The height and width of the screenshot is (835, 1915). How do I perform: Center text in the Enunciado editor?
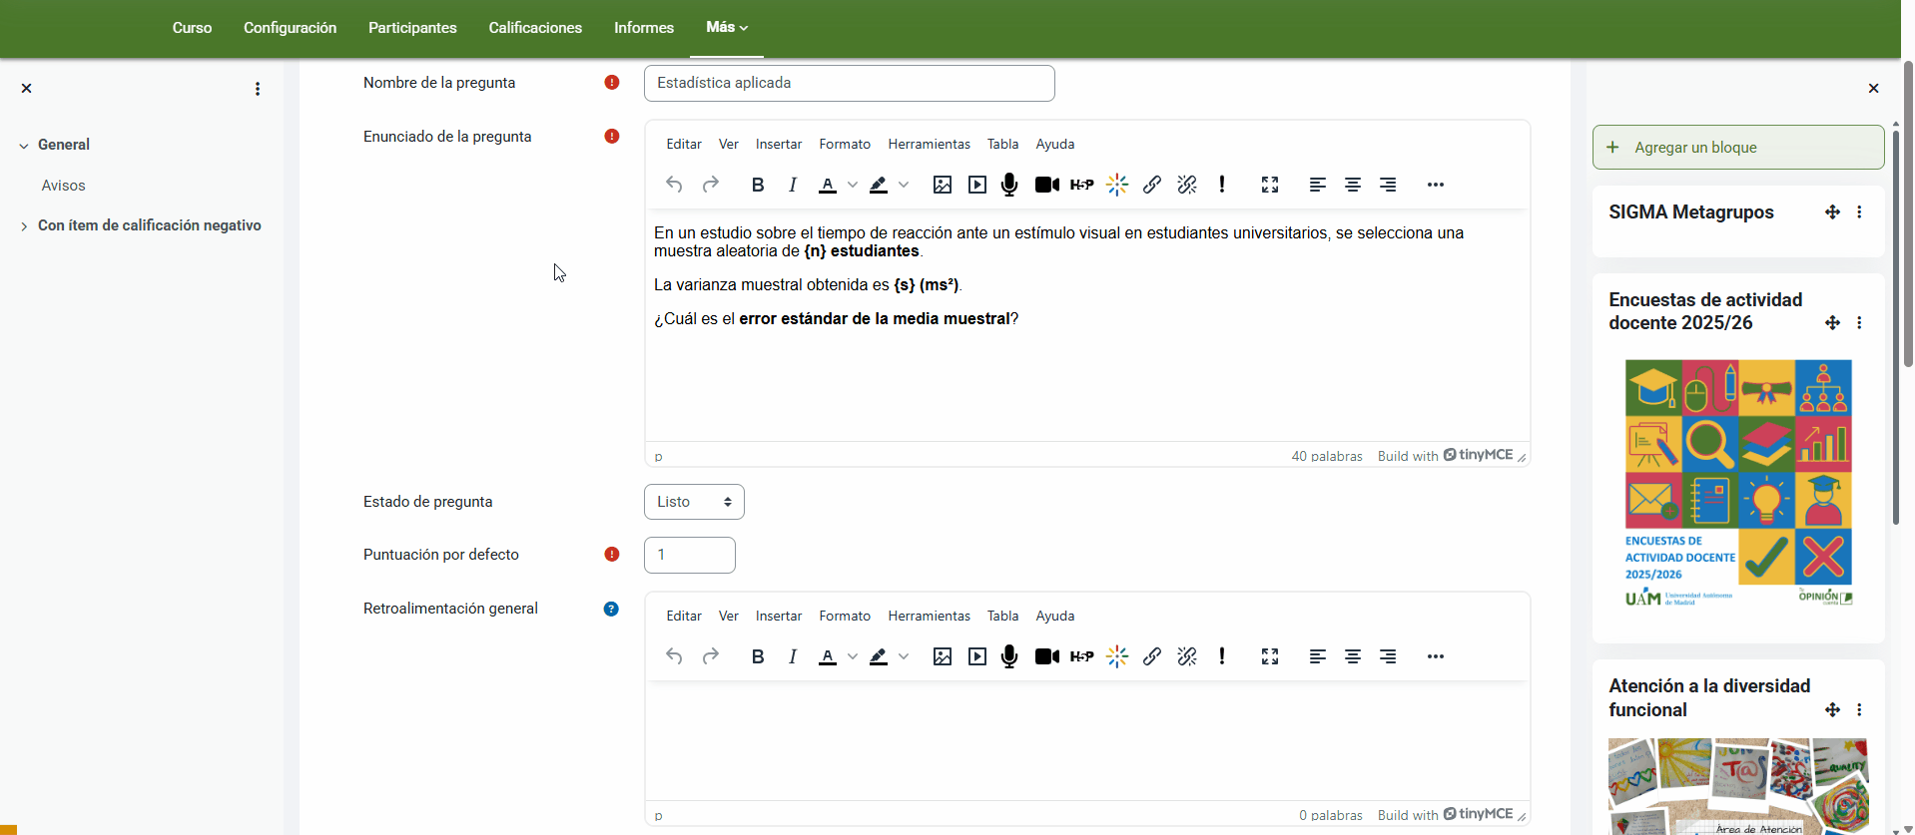1353,185
